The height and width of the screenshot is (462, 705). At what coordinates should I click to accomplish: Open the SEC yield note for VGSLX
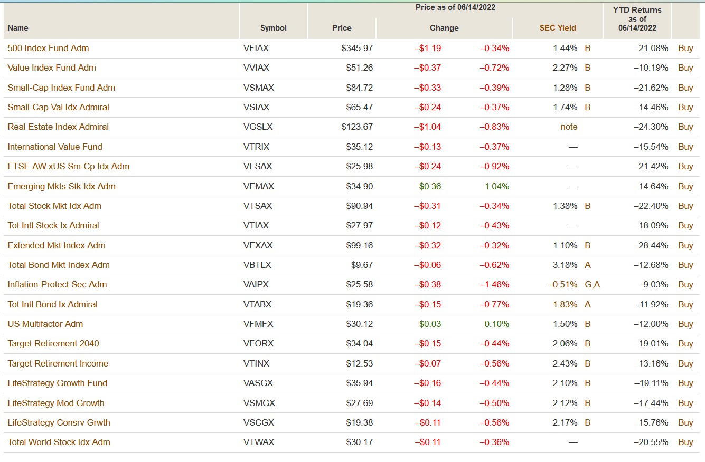(569, 127)
